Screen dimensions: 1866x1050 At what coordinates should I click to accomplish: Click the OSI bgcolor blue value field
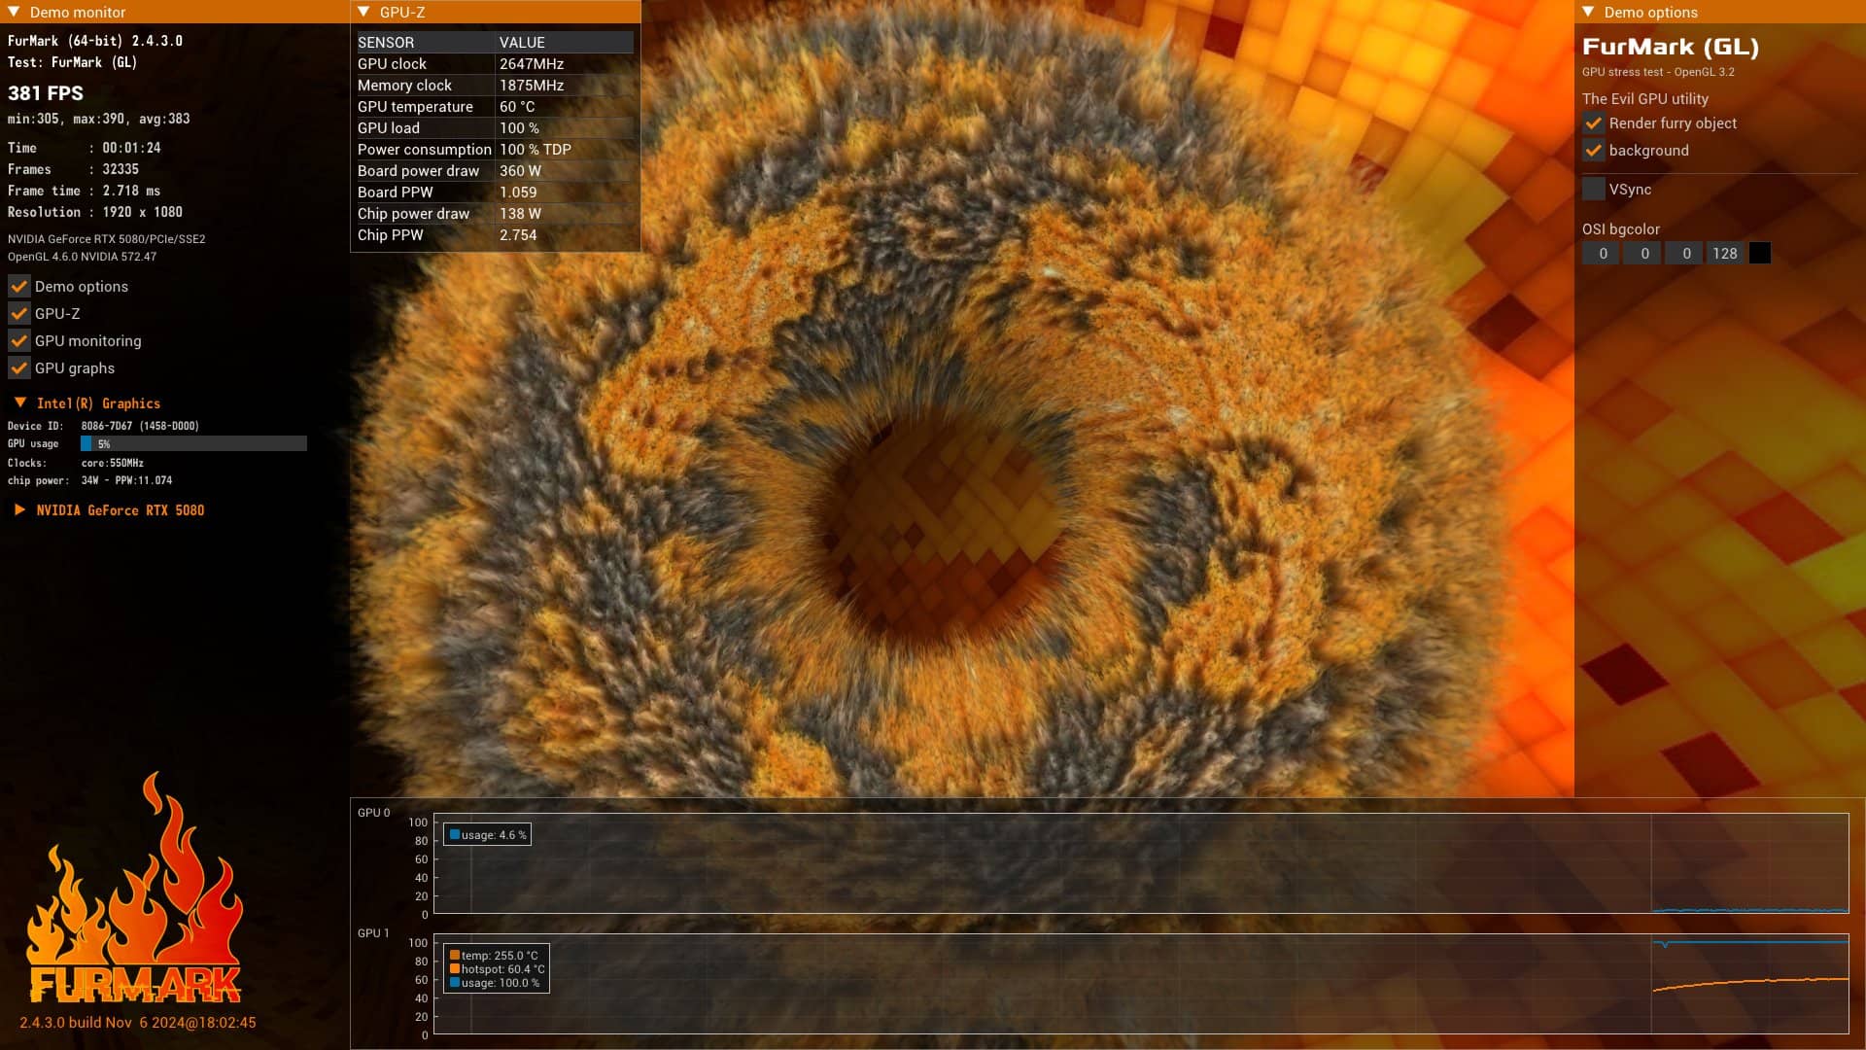click(1685, 254)
